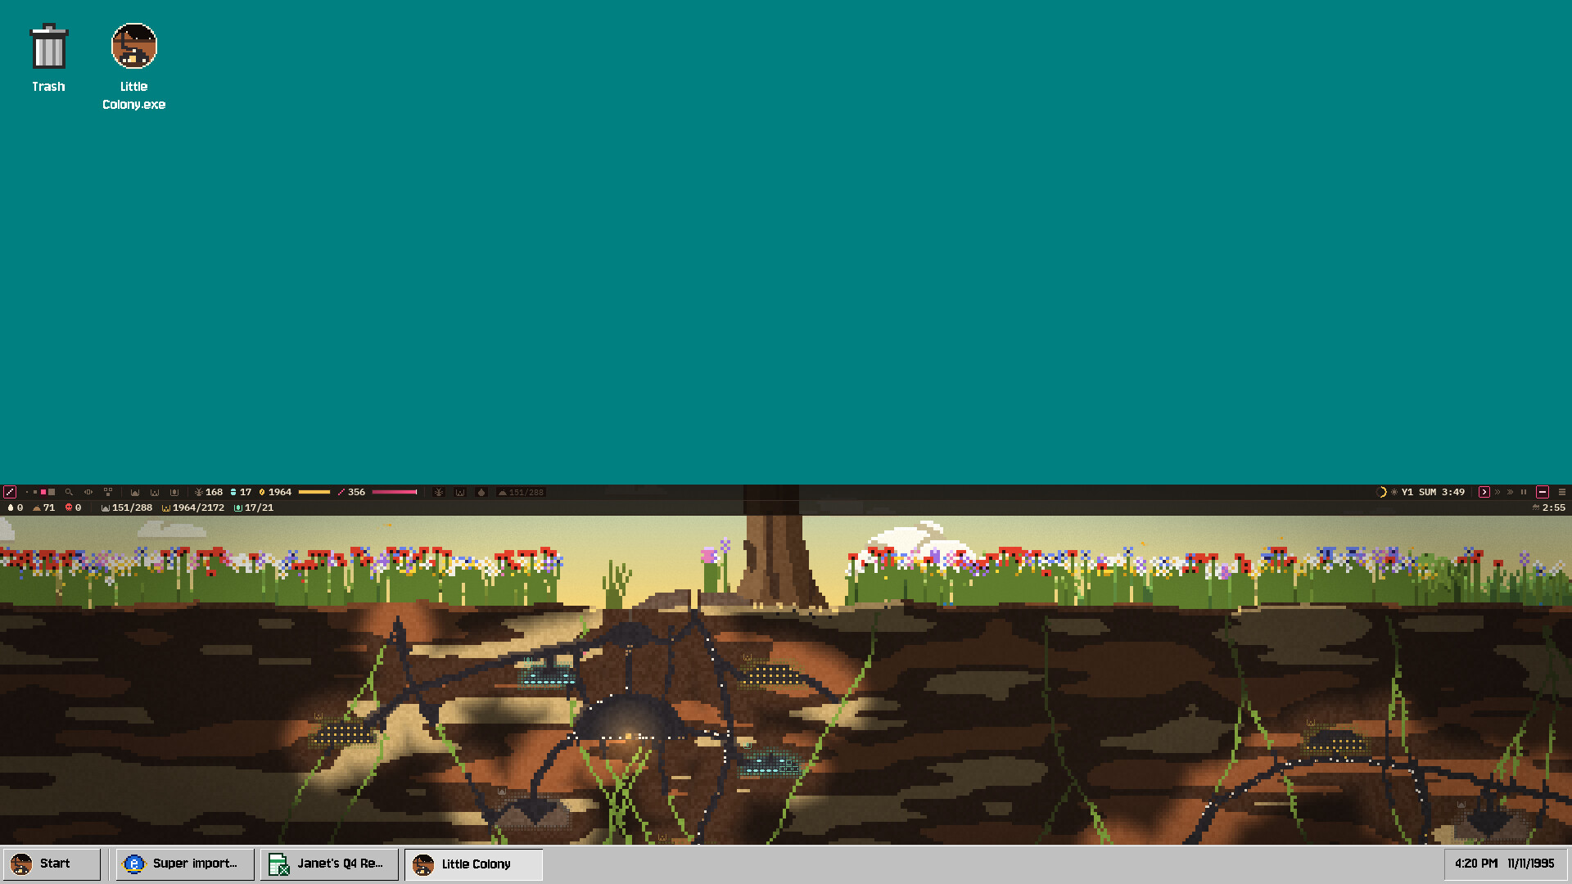Click the pink minus collapse button
Image resolution: width=1572 pixels, height=884 pixels.
tap(1543, 492)
